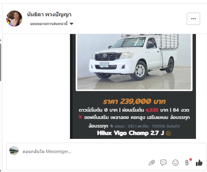Open the white Hilux truck photo
The width and height of the screenshot is (207, 172).
(x=134, y=62)
